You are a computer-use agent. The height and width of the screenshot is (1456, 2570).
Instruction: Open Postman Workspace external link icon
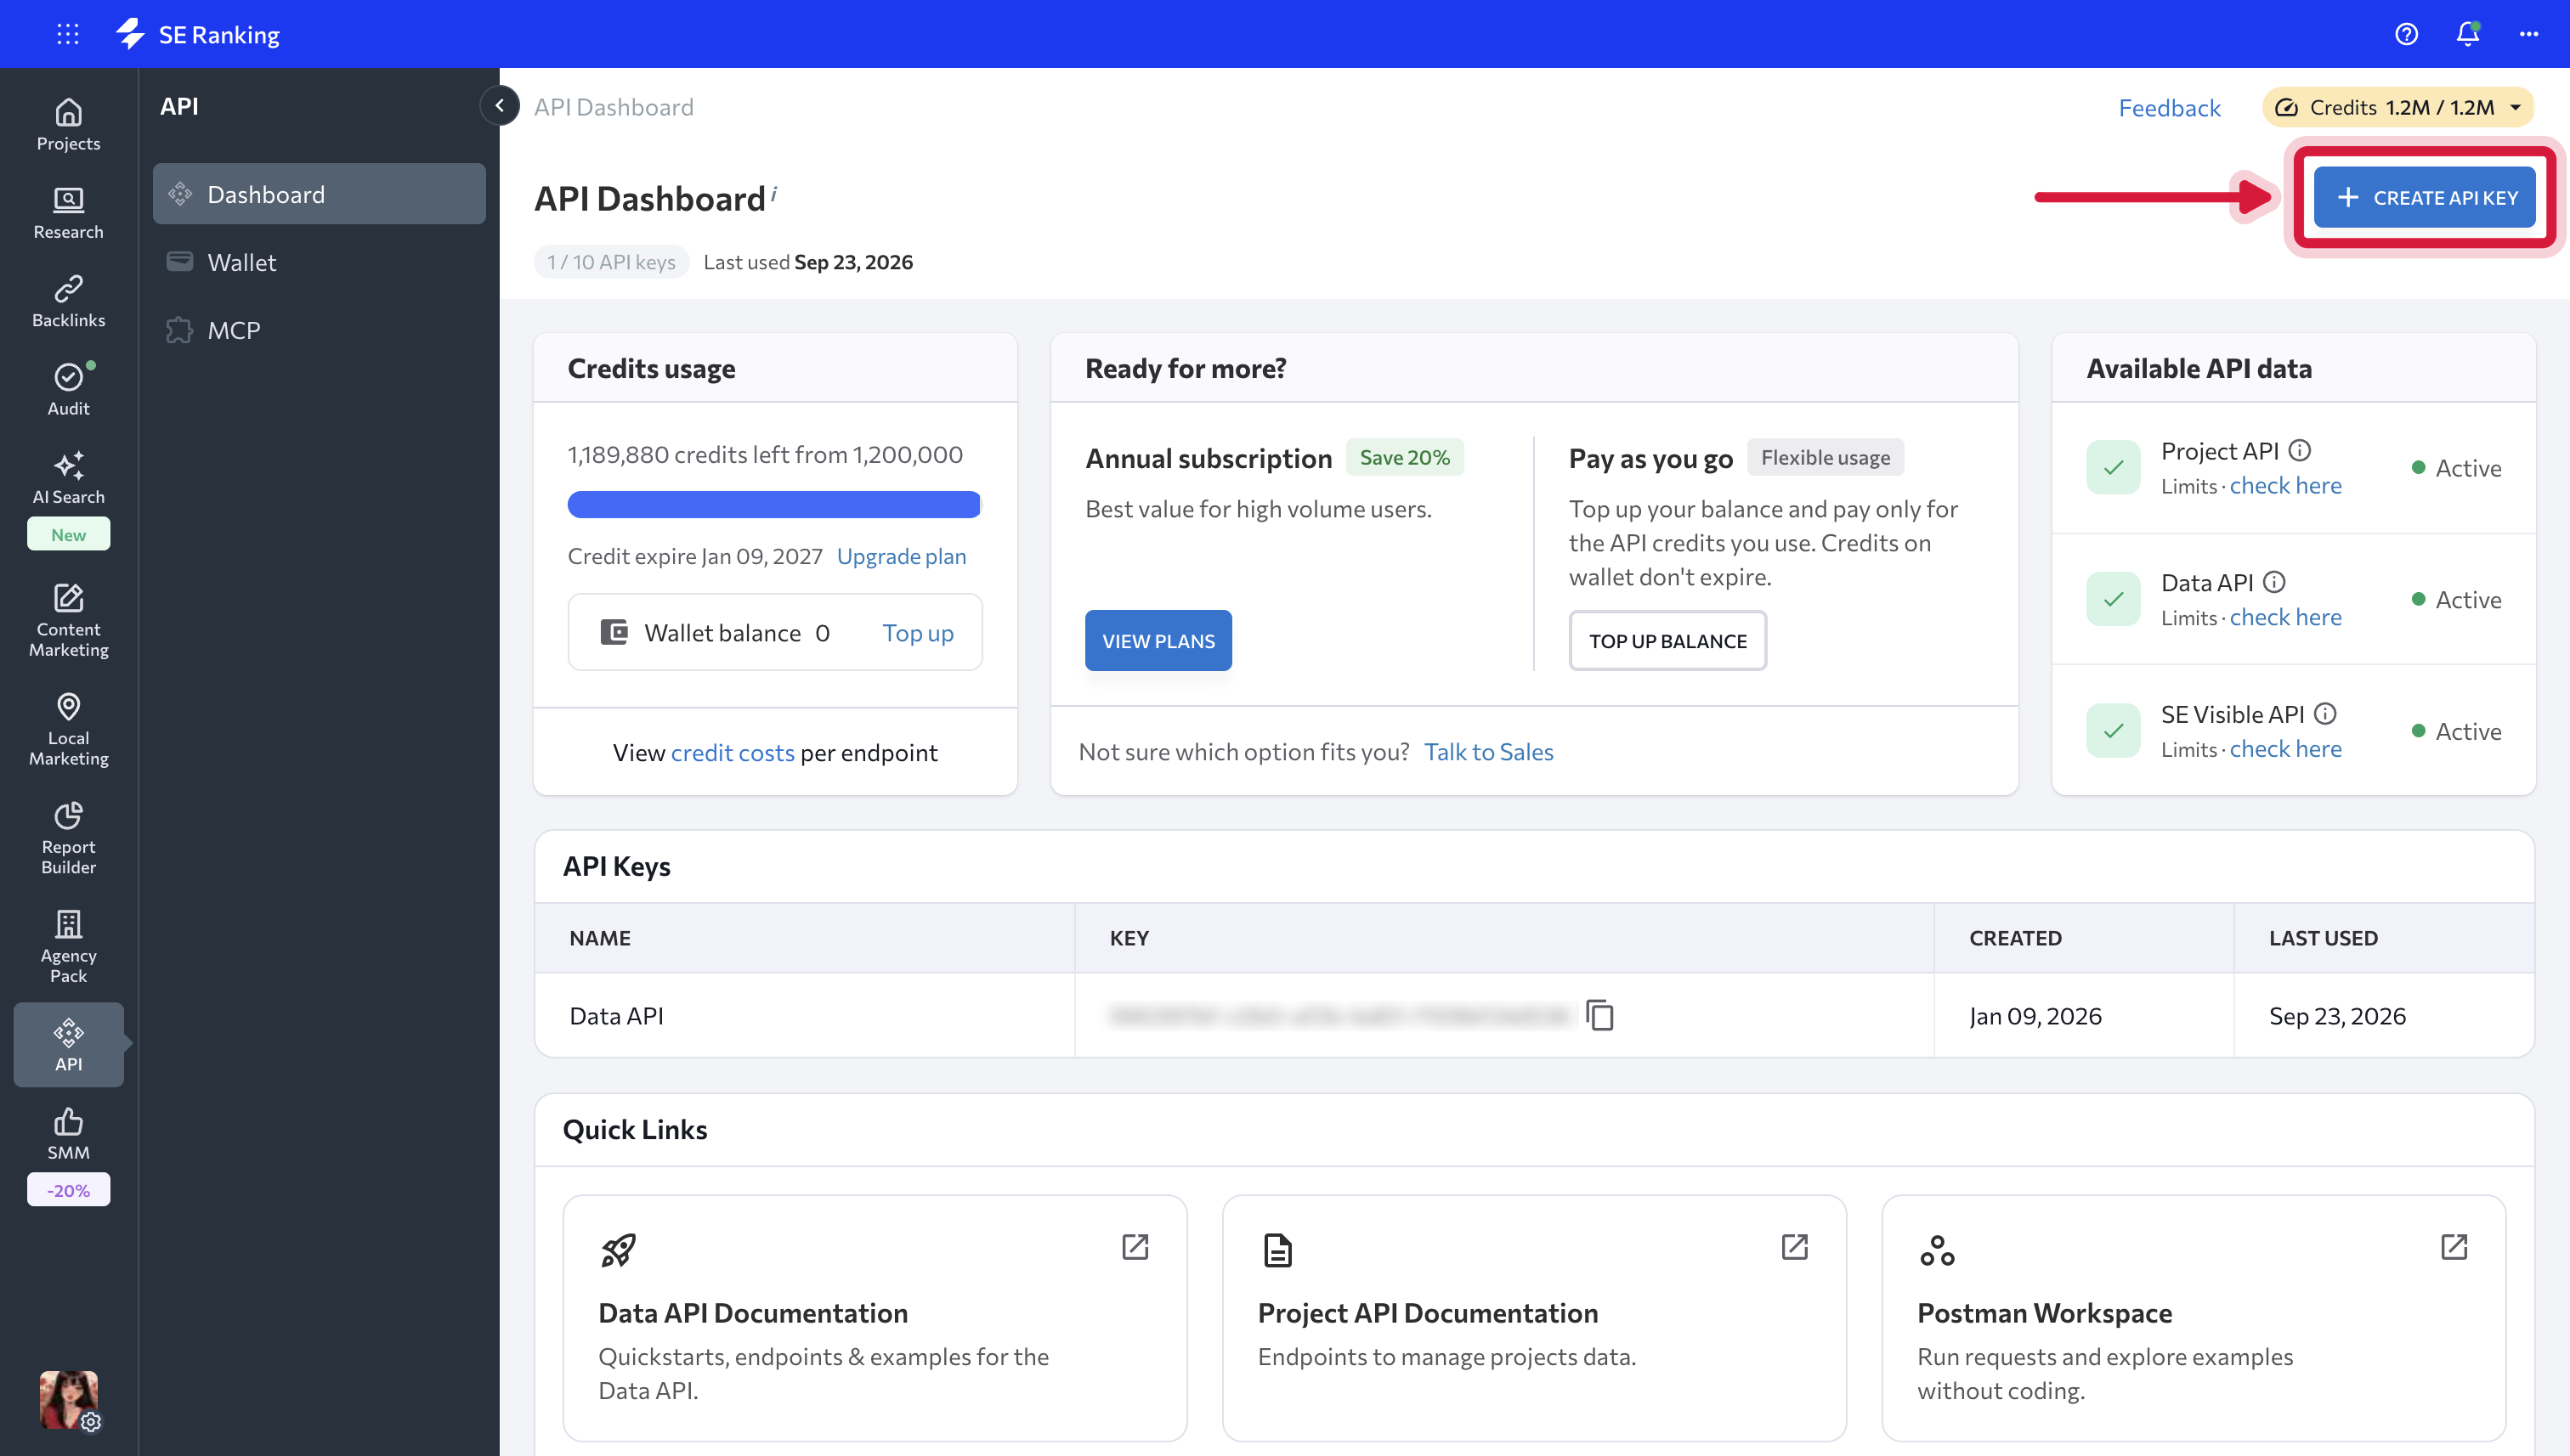2453,1246
